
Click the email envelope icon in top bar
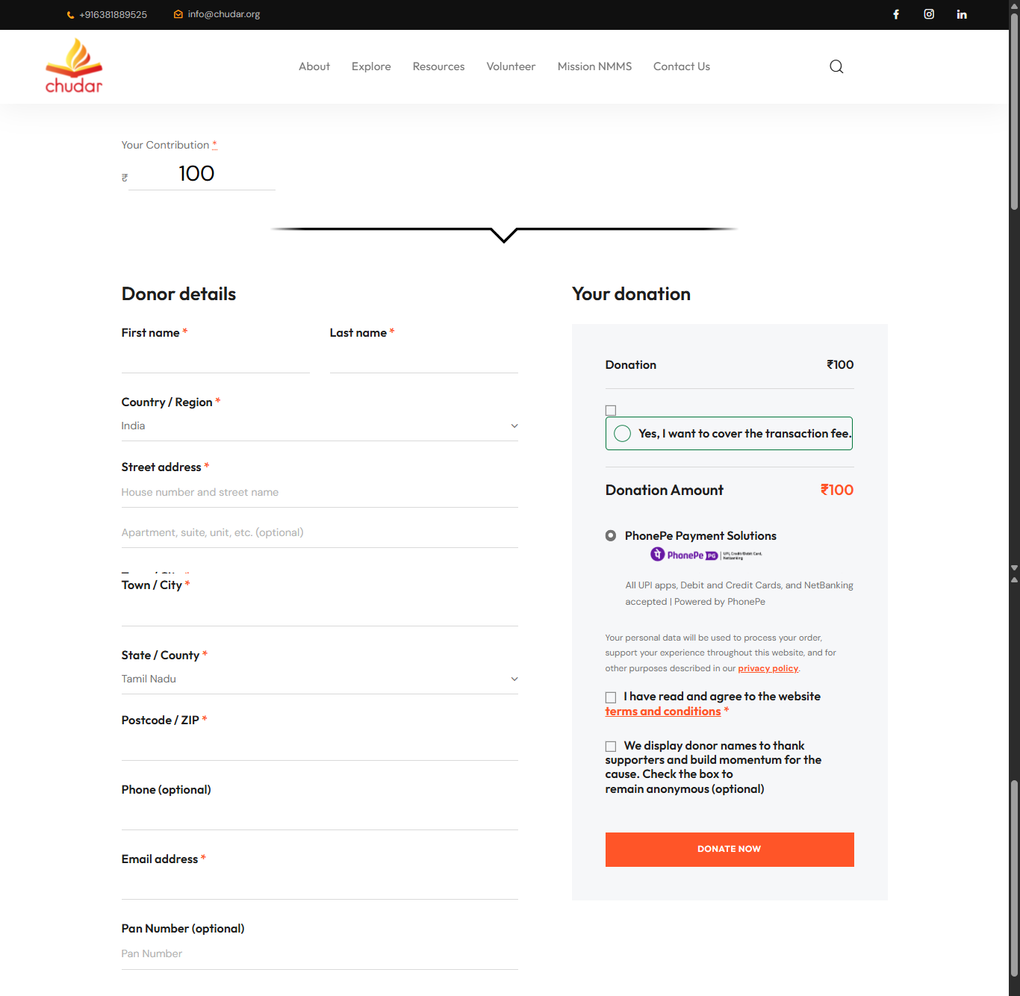[178, 14]
